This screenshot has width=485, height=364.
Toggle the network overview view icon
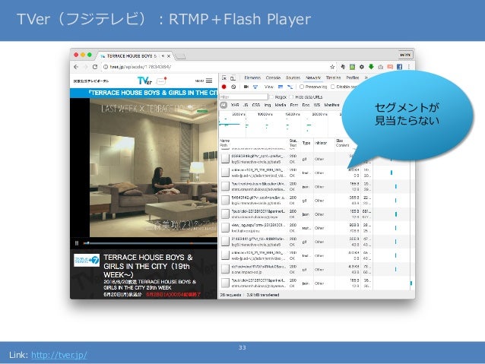coord(290,87)
